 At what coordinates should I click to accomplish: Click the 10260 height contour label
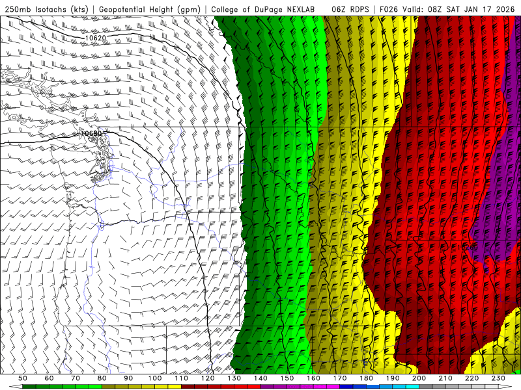pos(468,247)
